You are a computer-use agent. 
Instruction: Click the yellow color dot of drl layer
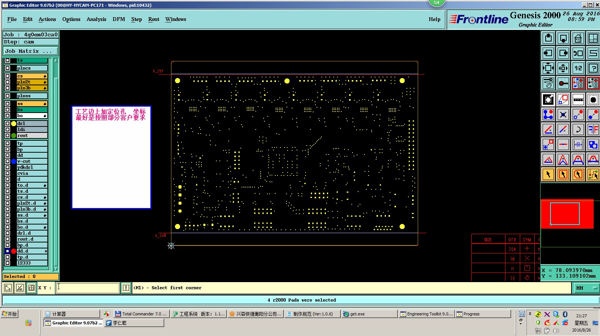pyautogui.click(x=13, y=123)
